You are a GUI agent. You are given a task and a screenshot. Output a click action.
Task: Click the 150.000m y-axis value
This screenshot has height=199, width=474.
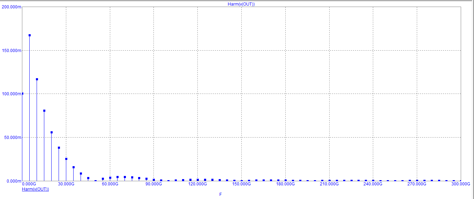(x=11, y=50)
